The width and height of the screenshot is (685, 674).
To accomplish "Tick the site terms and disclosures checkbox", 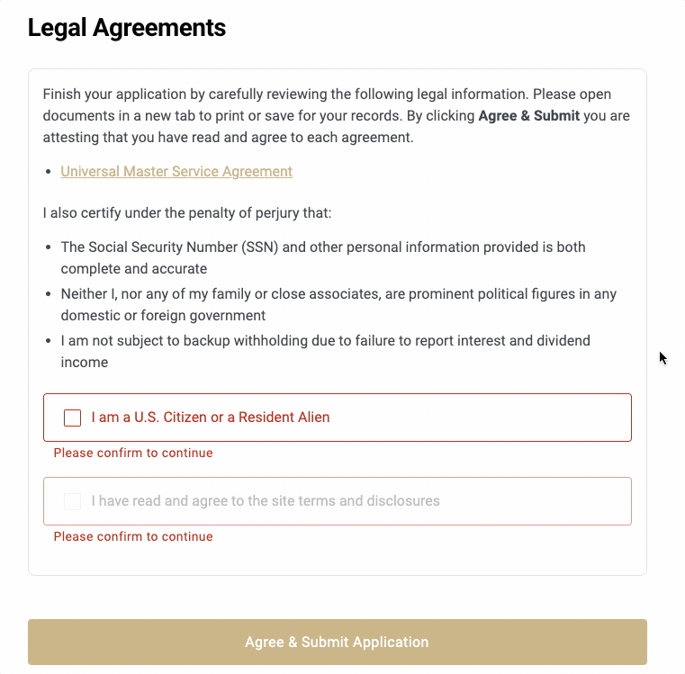I will pyautogui.click(x=73, y=501).
